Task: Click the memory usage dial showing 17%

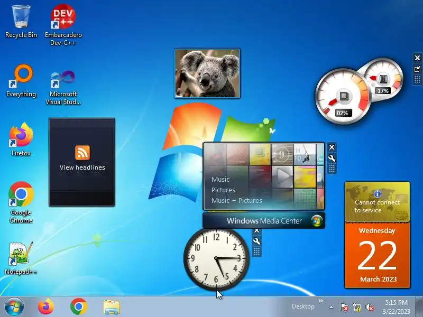Action: pos(383,78)
